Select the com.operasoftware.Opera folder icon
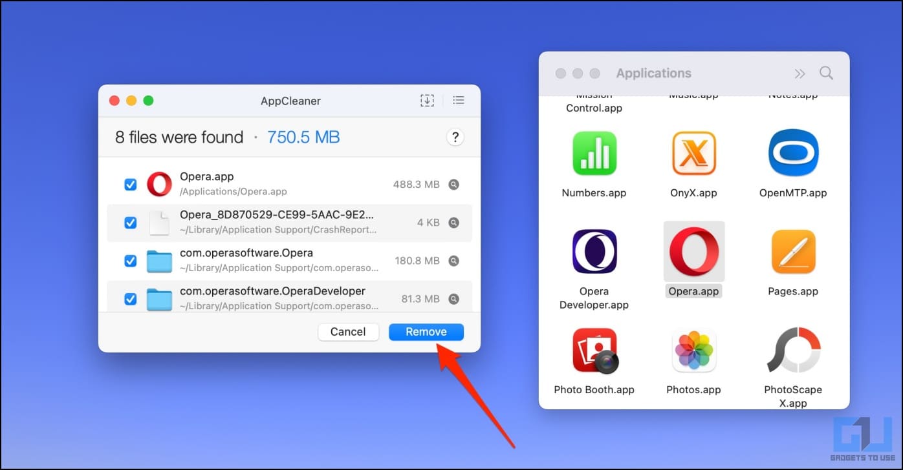 click(159, 261)
